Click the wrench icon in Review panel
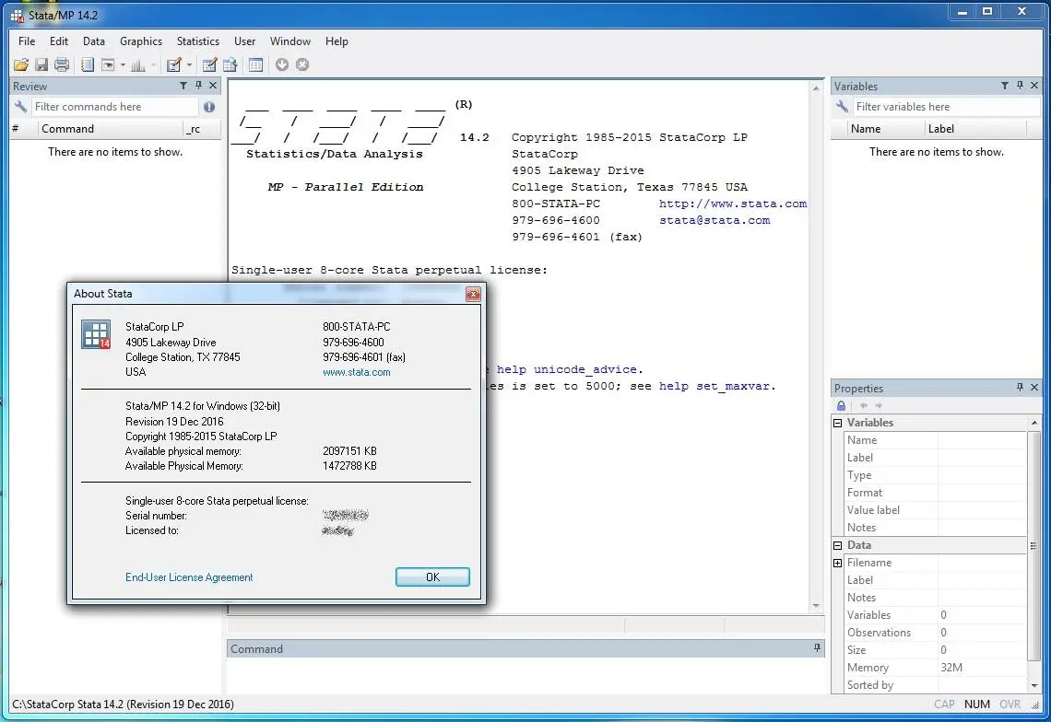Image resolution: width=1051 pixels, height=722 pixels. tap(21, 107)
